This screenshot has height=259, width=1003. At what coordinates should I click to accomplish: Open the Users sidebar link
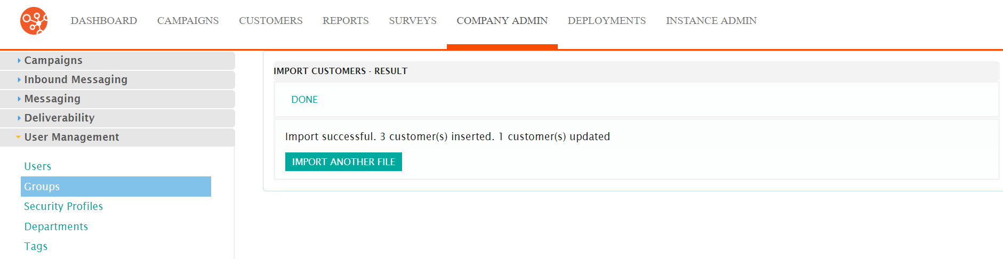tap(38, 166)
